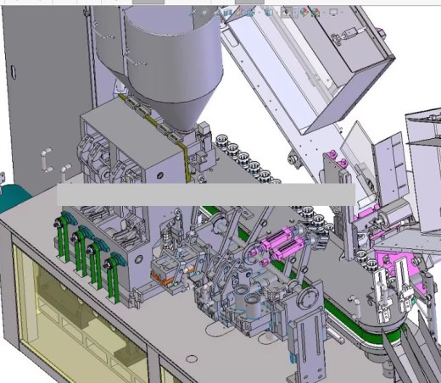441x383 pixels.
Task: Select the Zoom to Area tool
Action: coord(205,12)
